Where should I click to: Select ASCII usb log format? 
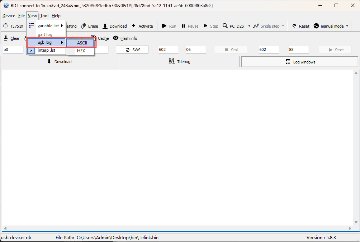[80, 43]
